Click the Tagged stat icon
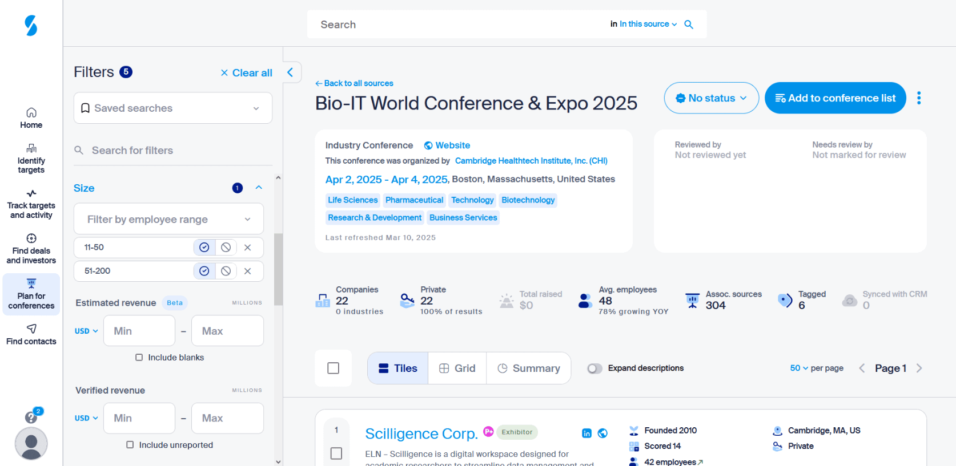 tap(785, 299)
